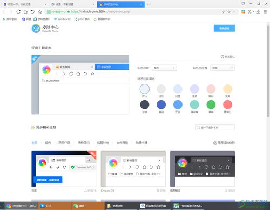Expand the arrow next to the scissors icon
The width and height of the screenshot is (270, 210).
coord(253,12)
